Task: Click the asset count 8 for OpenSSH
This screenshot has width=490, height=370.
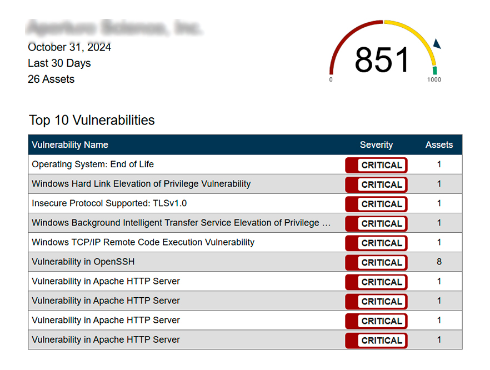Action: coord(439,262)
